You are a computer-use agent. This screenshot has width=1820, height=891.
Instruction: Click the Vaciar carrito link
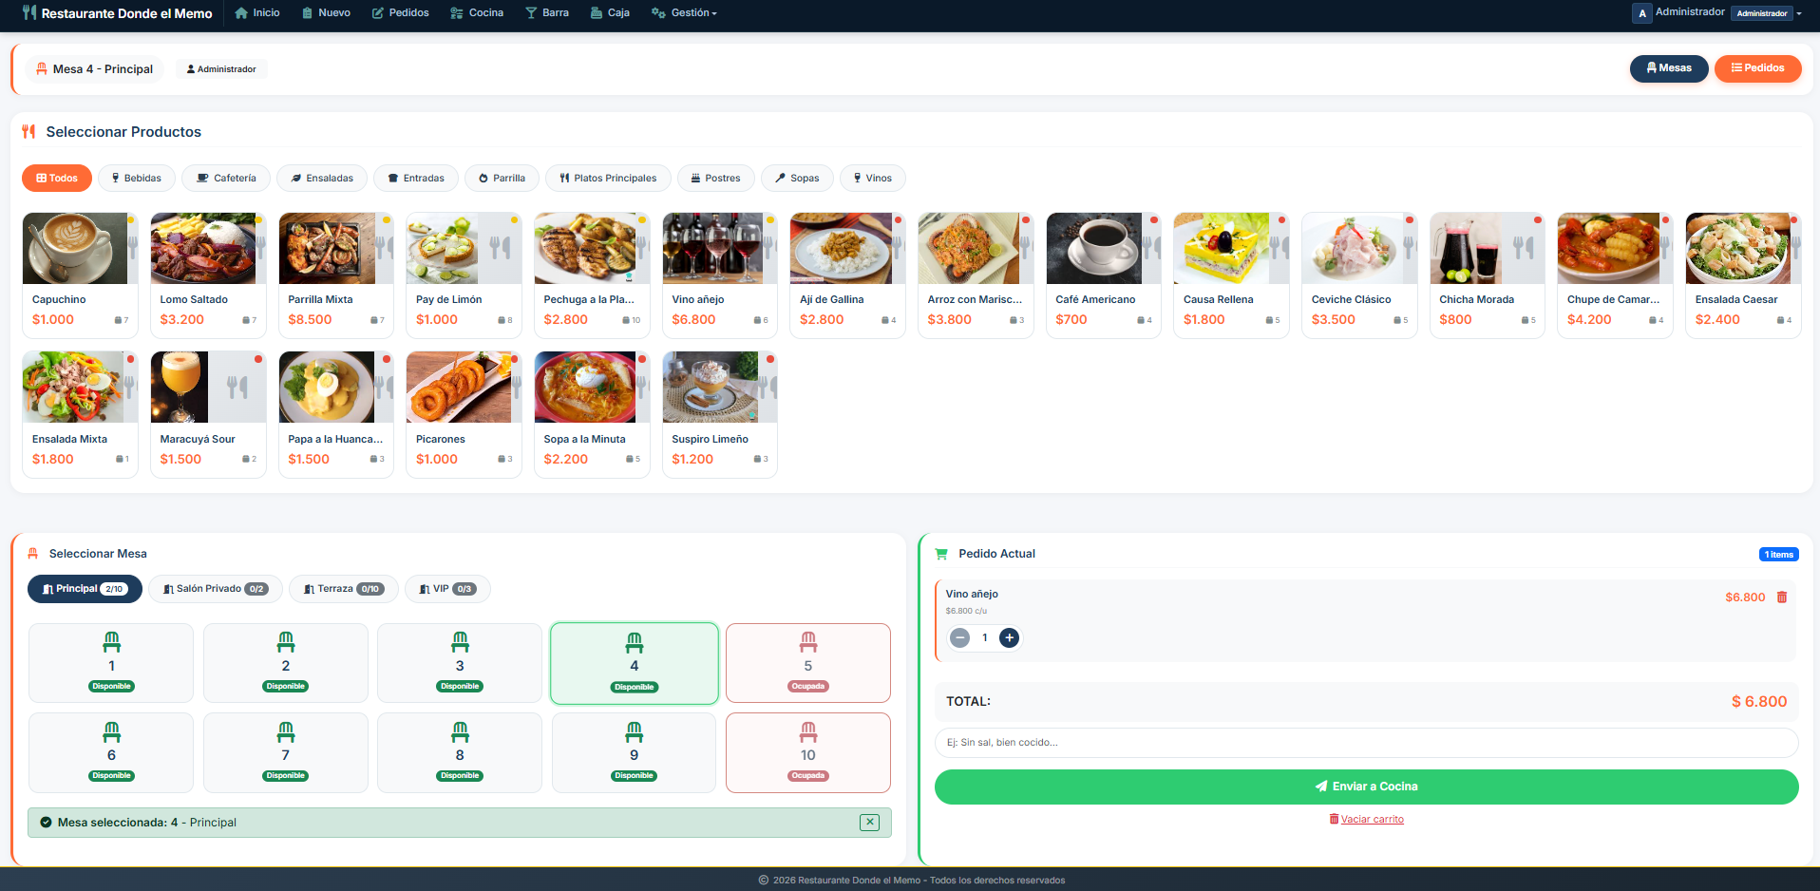point(1366,818)
